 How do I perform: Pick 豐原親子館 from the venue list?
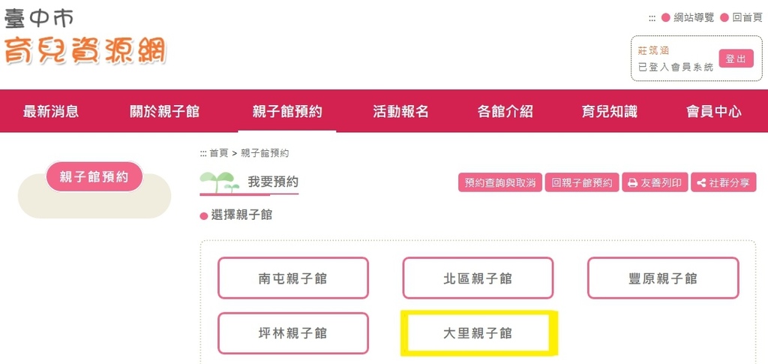663,278
